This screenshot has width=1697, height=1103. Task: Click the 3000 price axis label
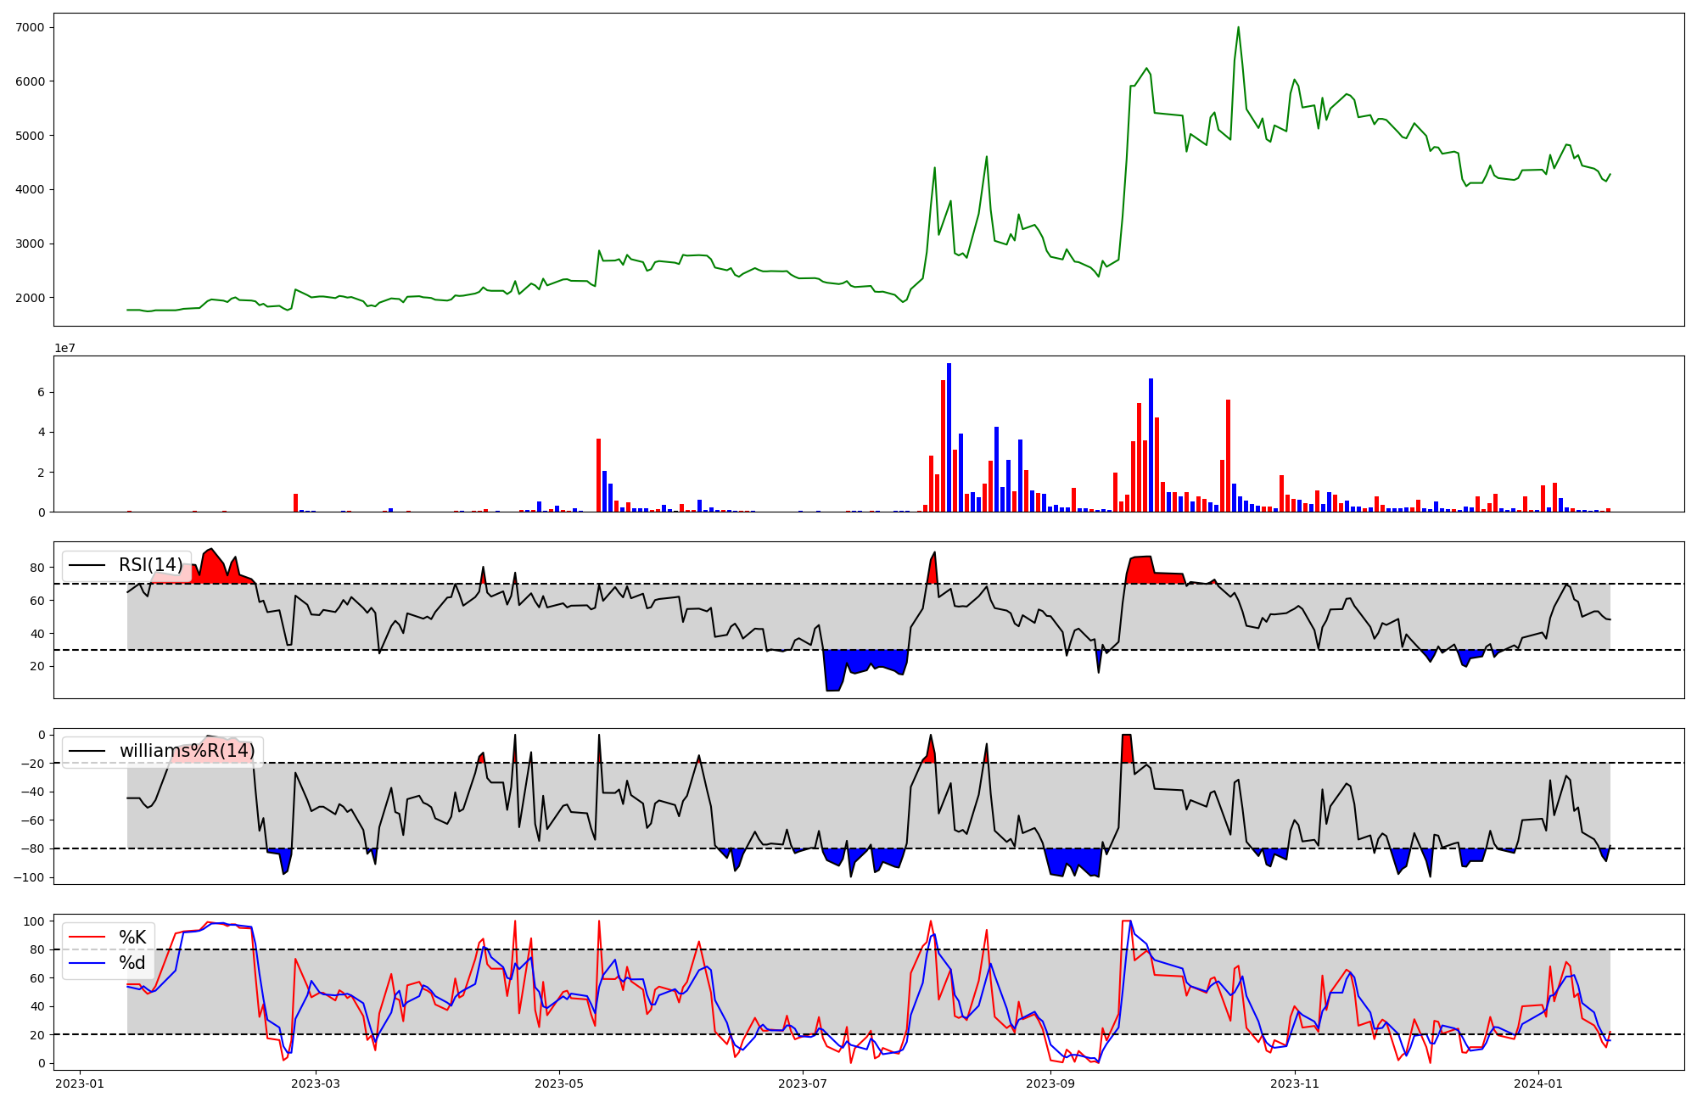click(x=30, y=244)
